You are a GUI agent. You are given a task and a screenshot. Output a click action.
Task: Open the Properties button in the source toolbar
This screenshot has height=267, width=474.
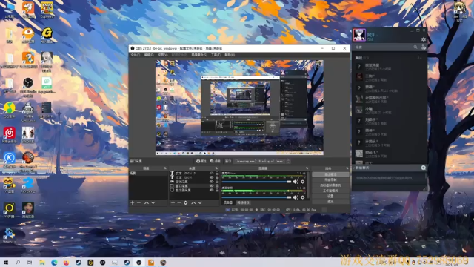point(201,162)
